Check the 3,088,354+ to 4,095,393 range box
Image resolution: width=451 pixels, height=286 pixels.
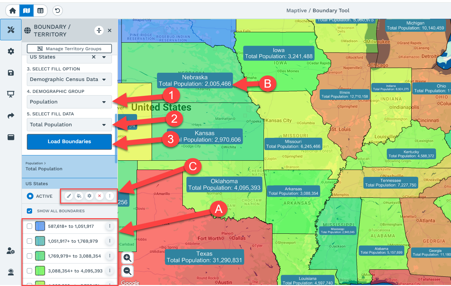(x=29, y=271)
